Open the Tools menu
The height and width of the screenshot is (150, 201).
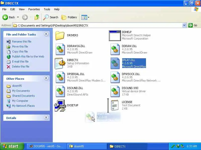tap(47, 9)
